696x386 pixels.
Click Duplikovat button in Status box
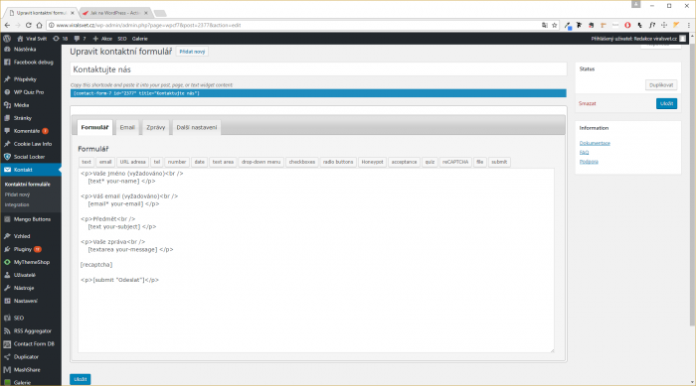click(x=661, y=85)
